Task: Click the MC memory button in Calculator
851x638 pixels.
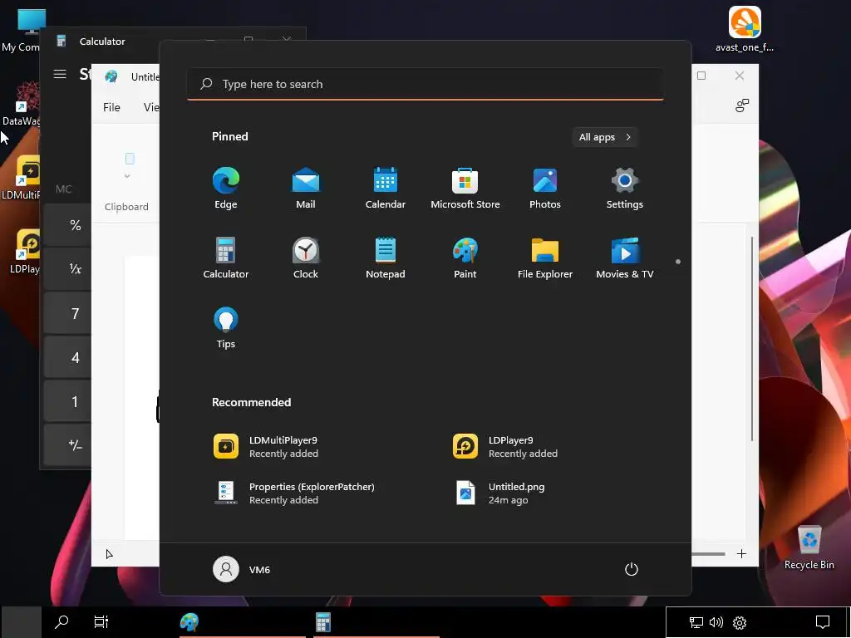Action: pos(63,189)
